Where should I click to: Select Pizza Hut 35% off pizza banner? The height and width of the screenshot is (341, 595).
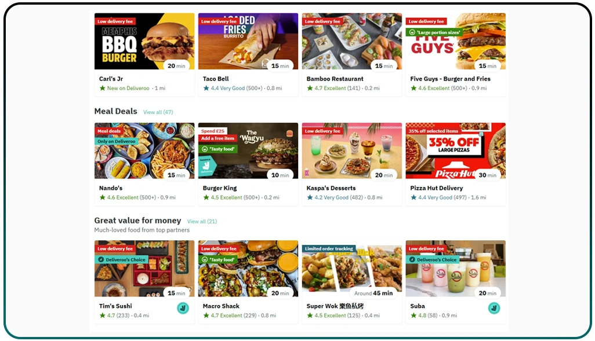[x=455, y=151]
